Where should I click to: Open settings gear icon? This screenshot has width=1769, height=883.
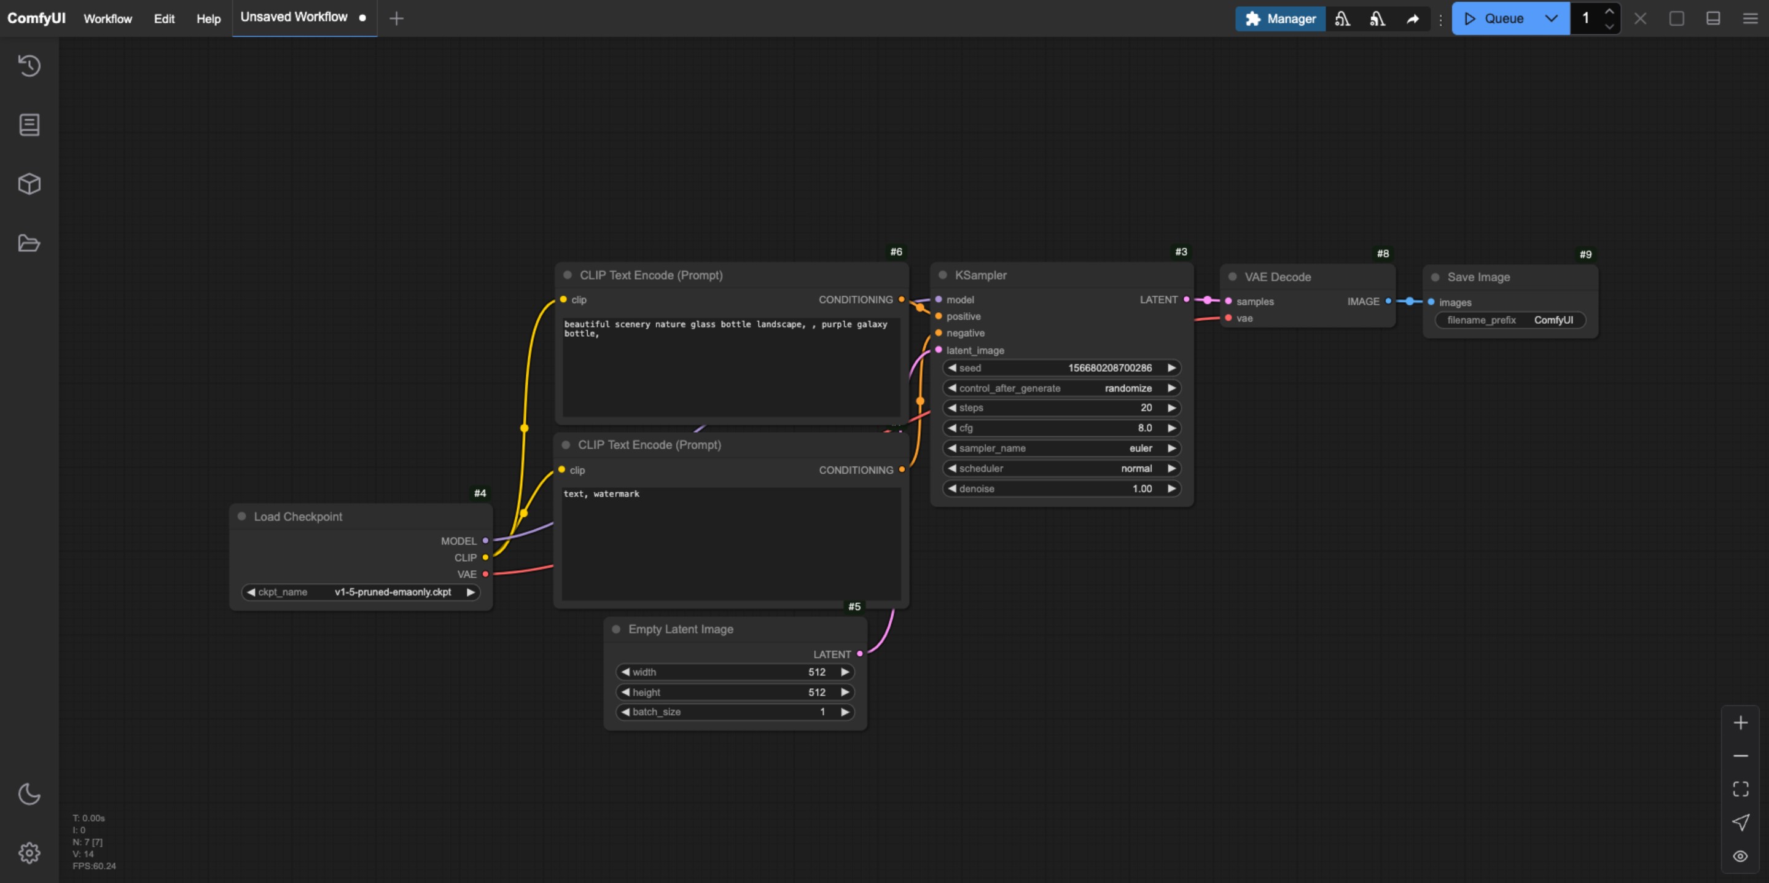click(x=29, y=853)
